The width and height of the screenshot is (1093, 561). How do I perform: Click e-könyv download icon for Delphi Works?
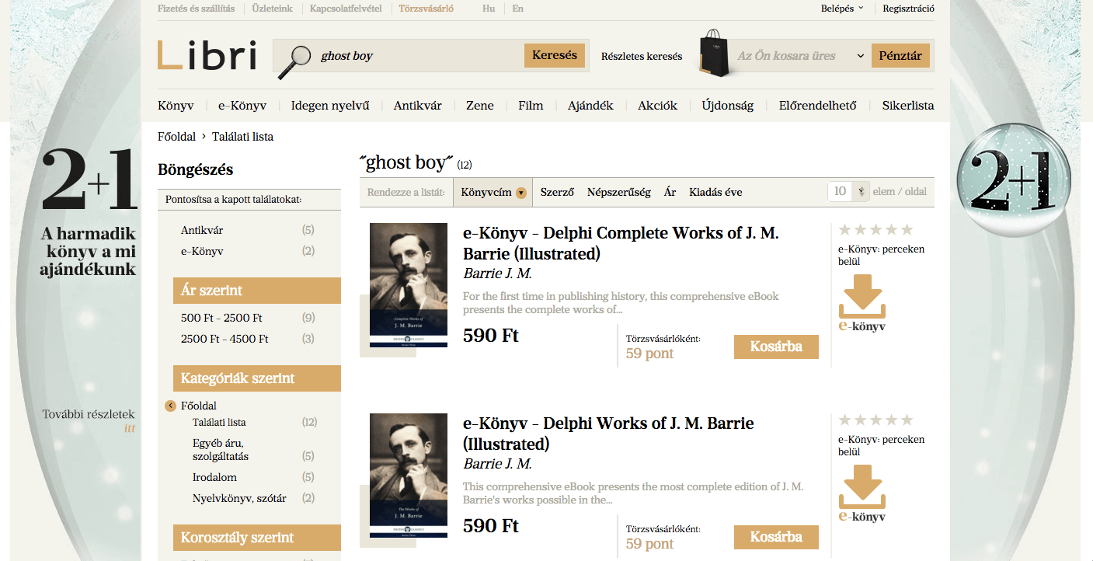862,494
